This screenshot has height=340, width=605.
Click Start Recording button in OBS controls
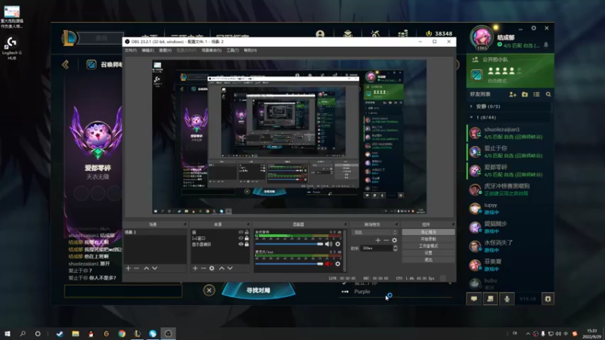click(428, 239)
